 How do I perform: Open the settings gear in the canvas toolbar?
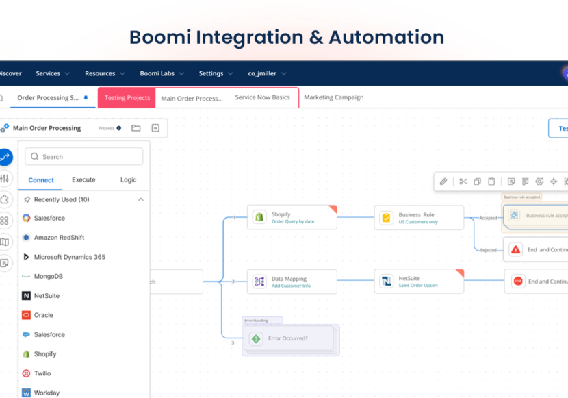(x=539, y=182)
